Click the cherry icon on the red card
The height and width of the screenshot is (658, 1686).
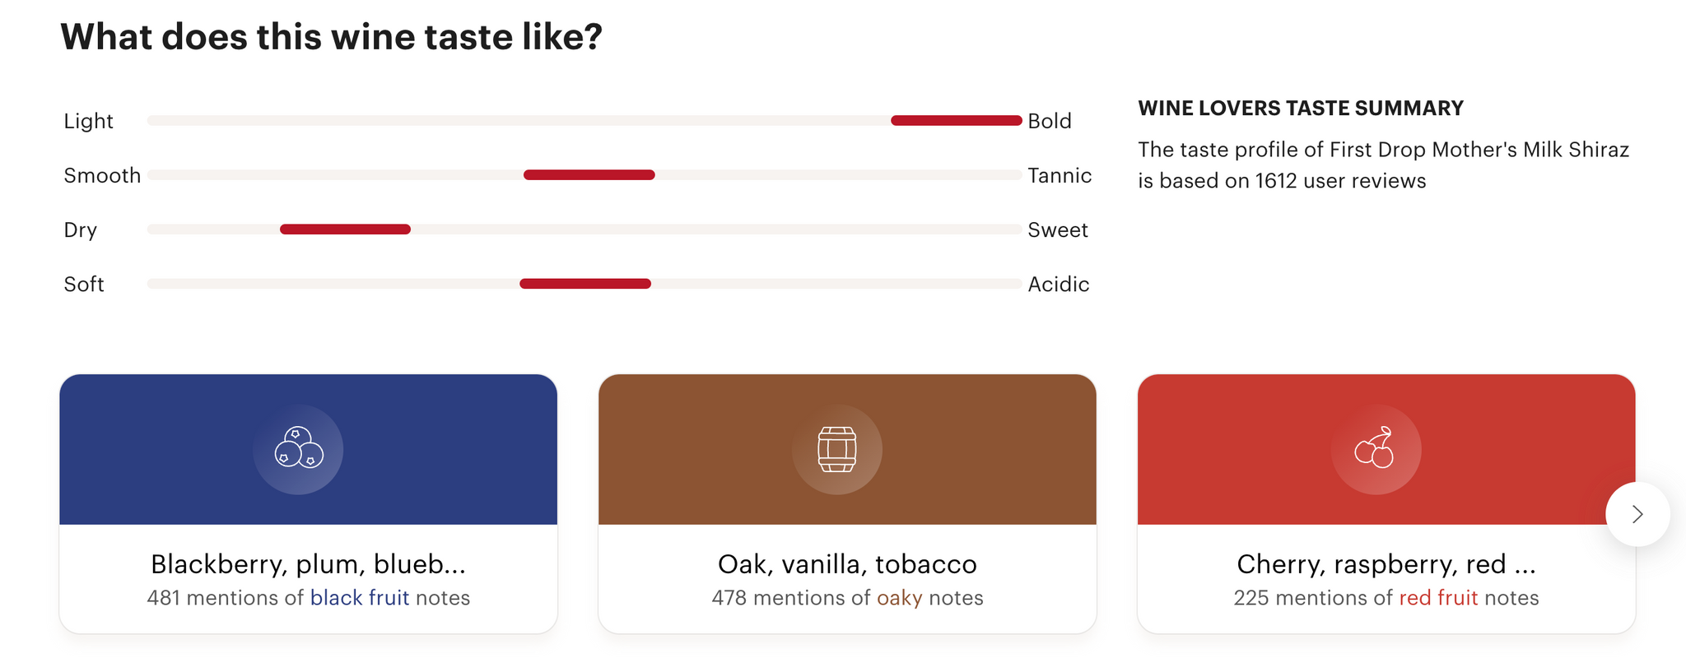point(1375,448)
